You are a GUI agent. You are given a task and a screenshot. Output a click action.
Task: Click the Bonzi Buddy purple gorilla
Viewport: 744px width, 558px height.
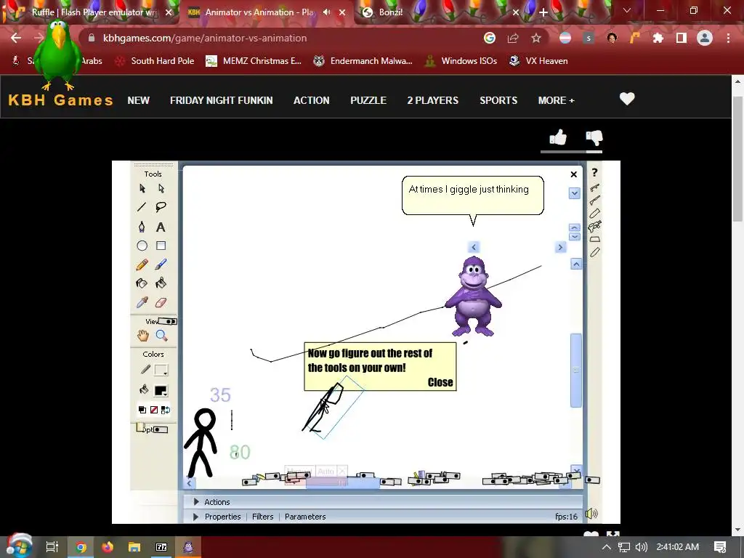pos(473,296)
